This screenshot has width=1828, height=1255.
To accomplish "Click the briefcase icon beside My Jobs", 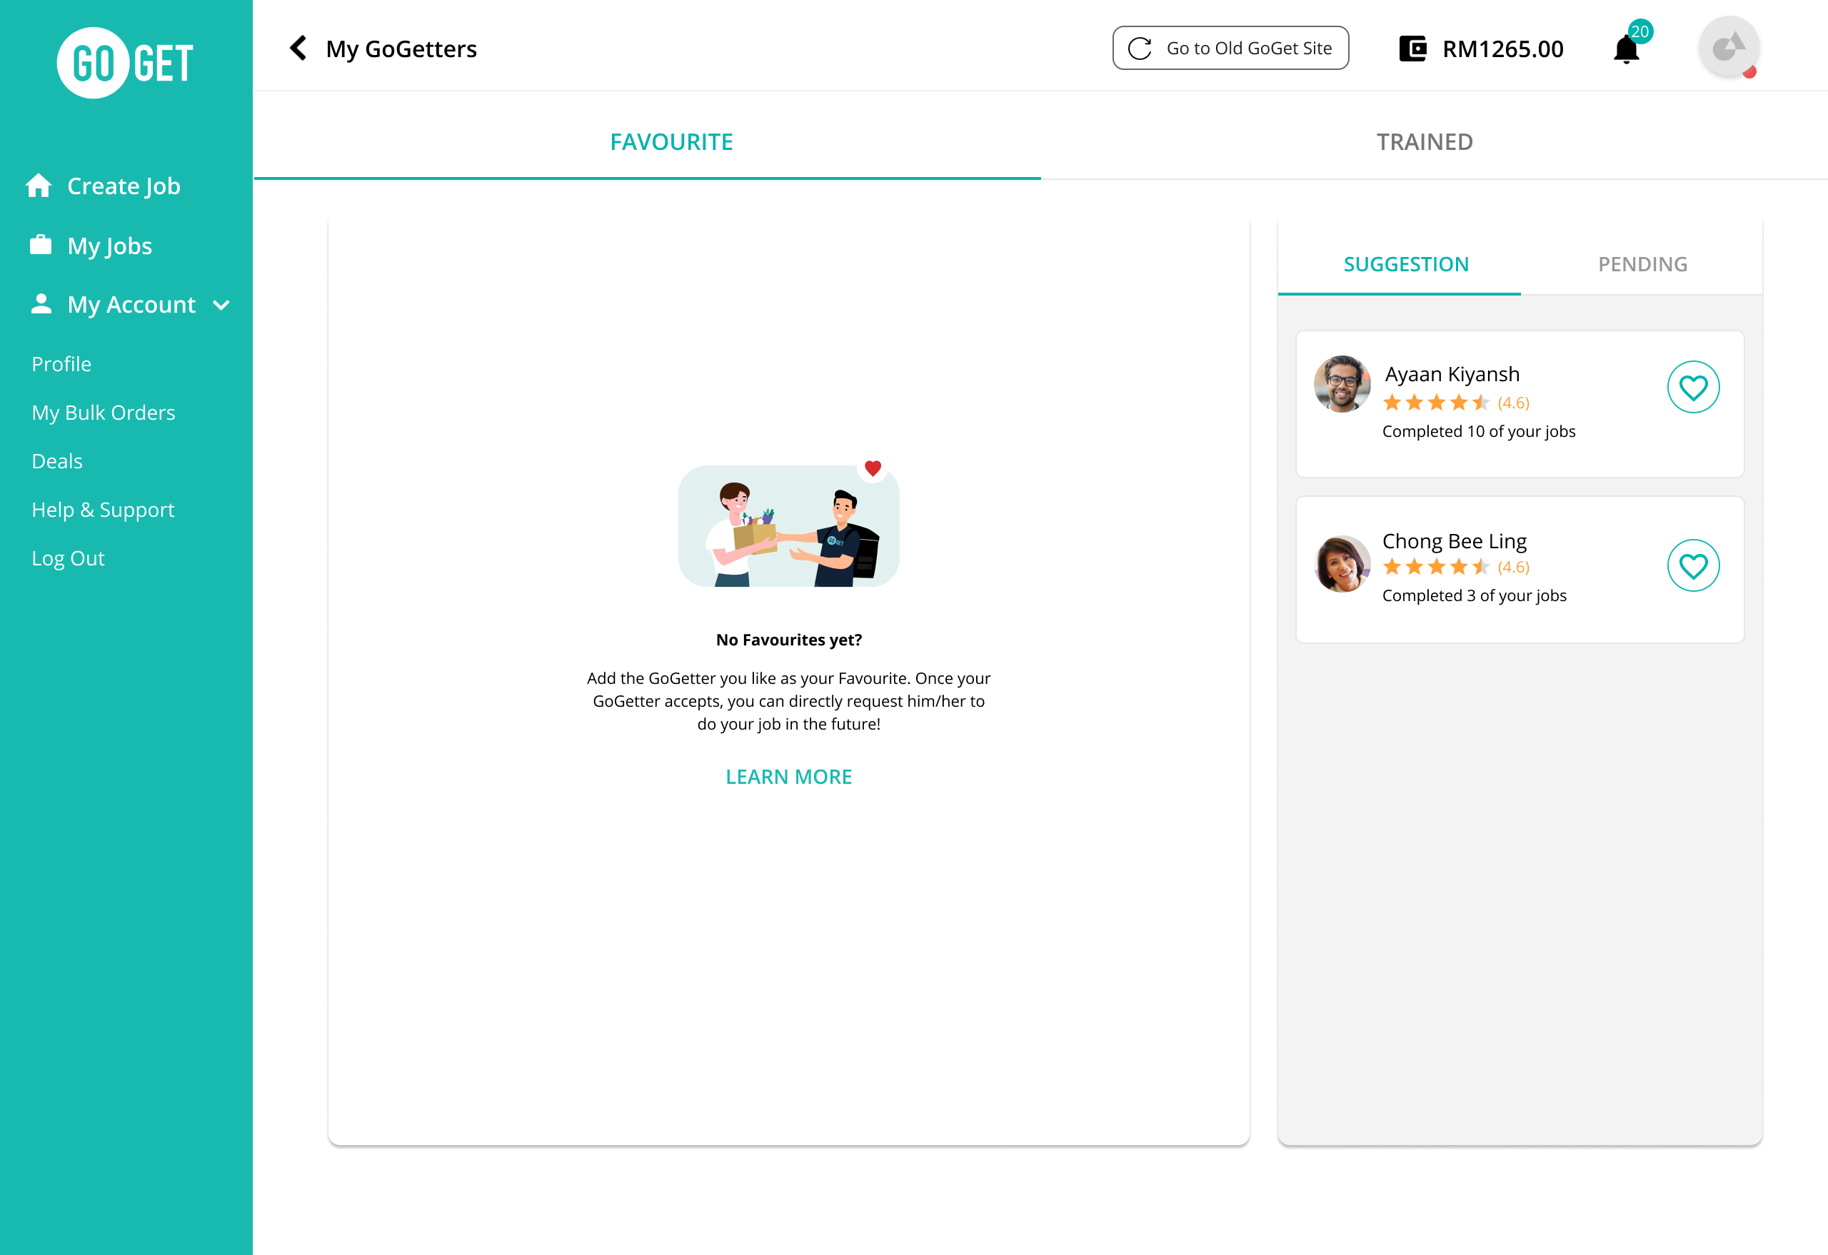I will (41, 246).
